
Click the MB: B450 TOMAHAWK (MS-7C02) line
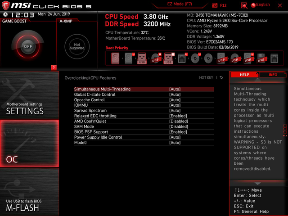click(217, 15)
